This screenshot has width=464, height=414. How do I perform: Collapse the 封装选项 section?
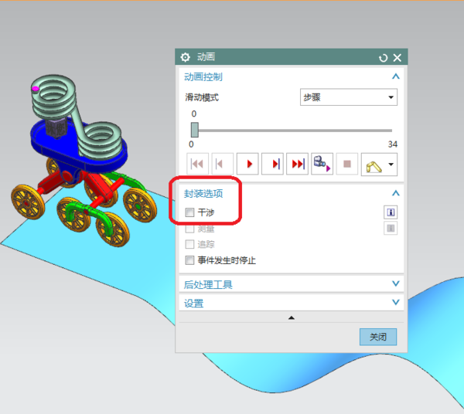tap(396, 193)
